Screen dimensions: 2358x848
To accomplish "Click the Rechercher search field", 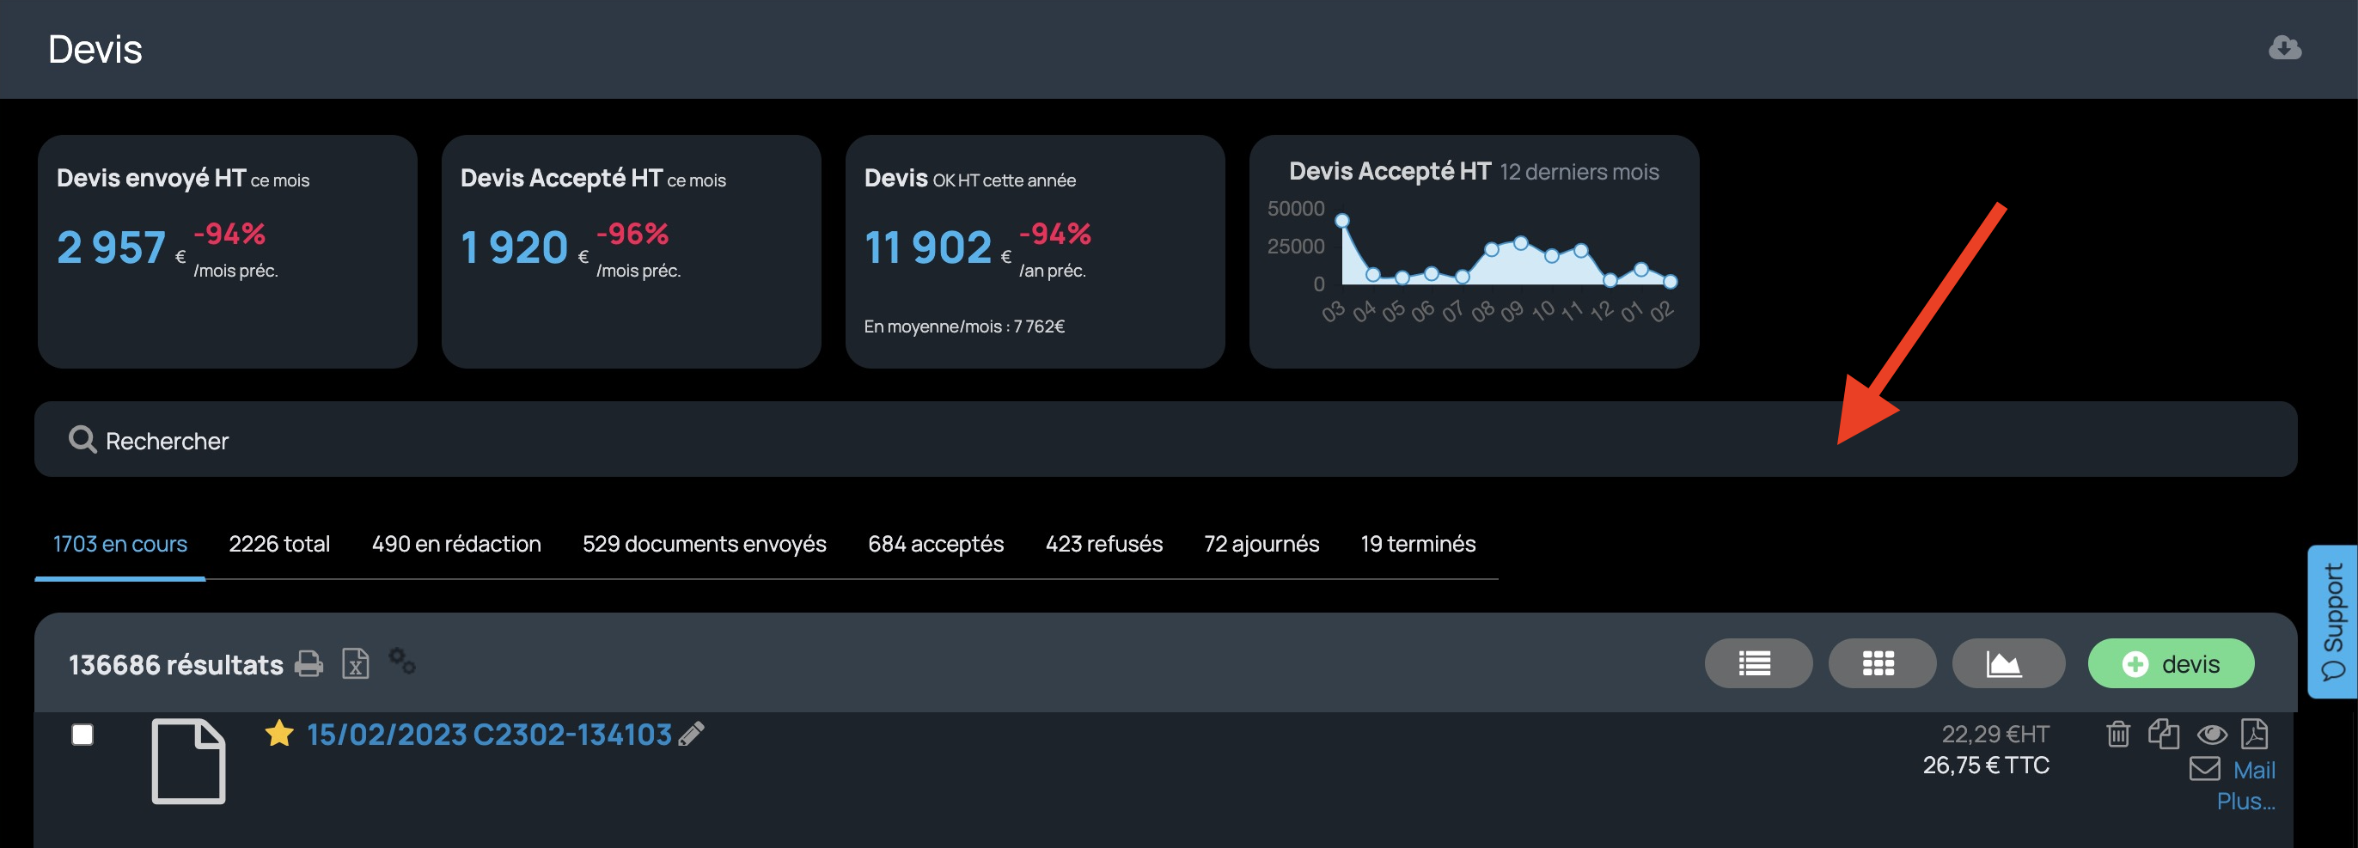I will tap(1165, 439).
